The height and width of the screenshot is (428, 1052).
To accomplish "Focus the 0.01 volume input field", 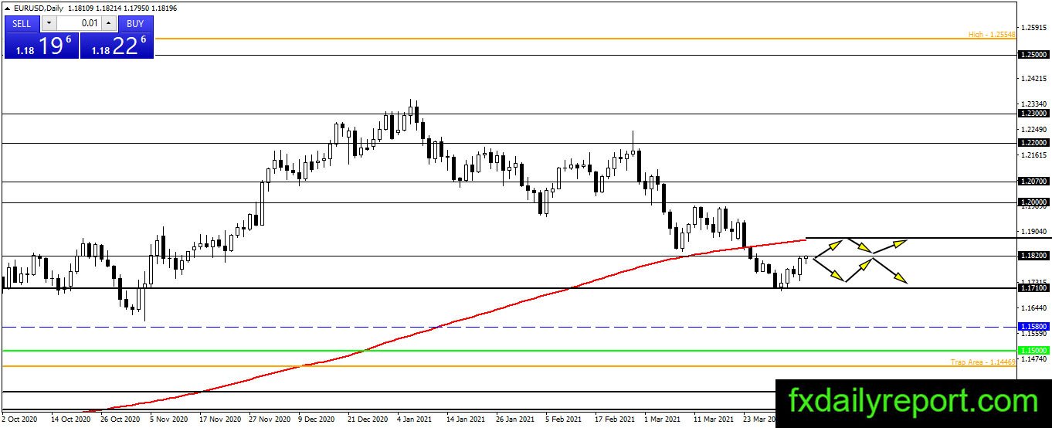I will tap(79, 23).
